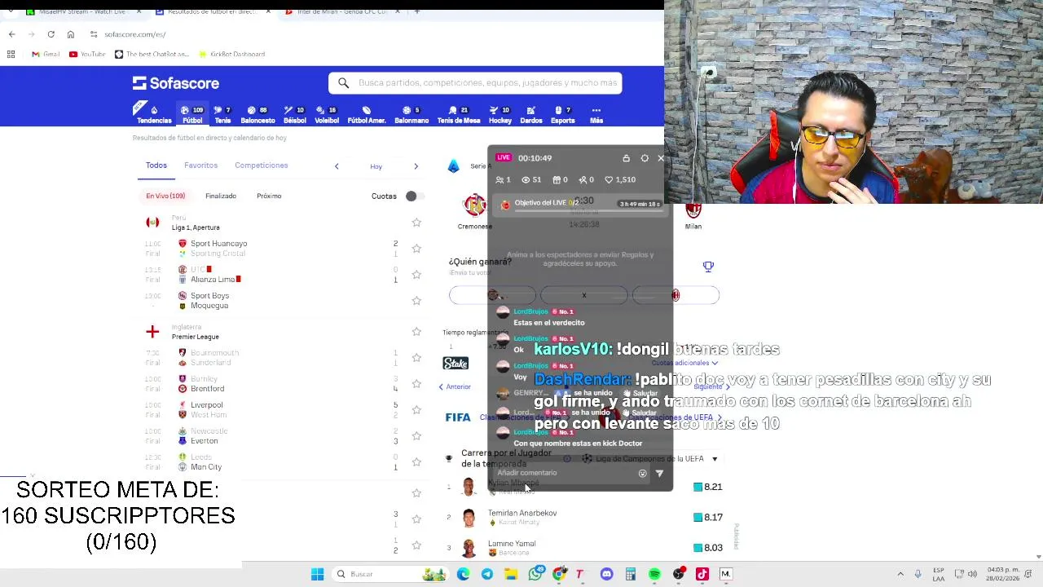Viewport: 1043px width, 587px height.
Task: Open the Cremonese team logo
Action: (x=474, y=206)
